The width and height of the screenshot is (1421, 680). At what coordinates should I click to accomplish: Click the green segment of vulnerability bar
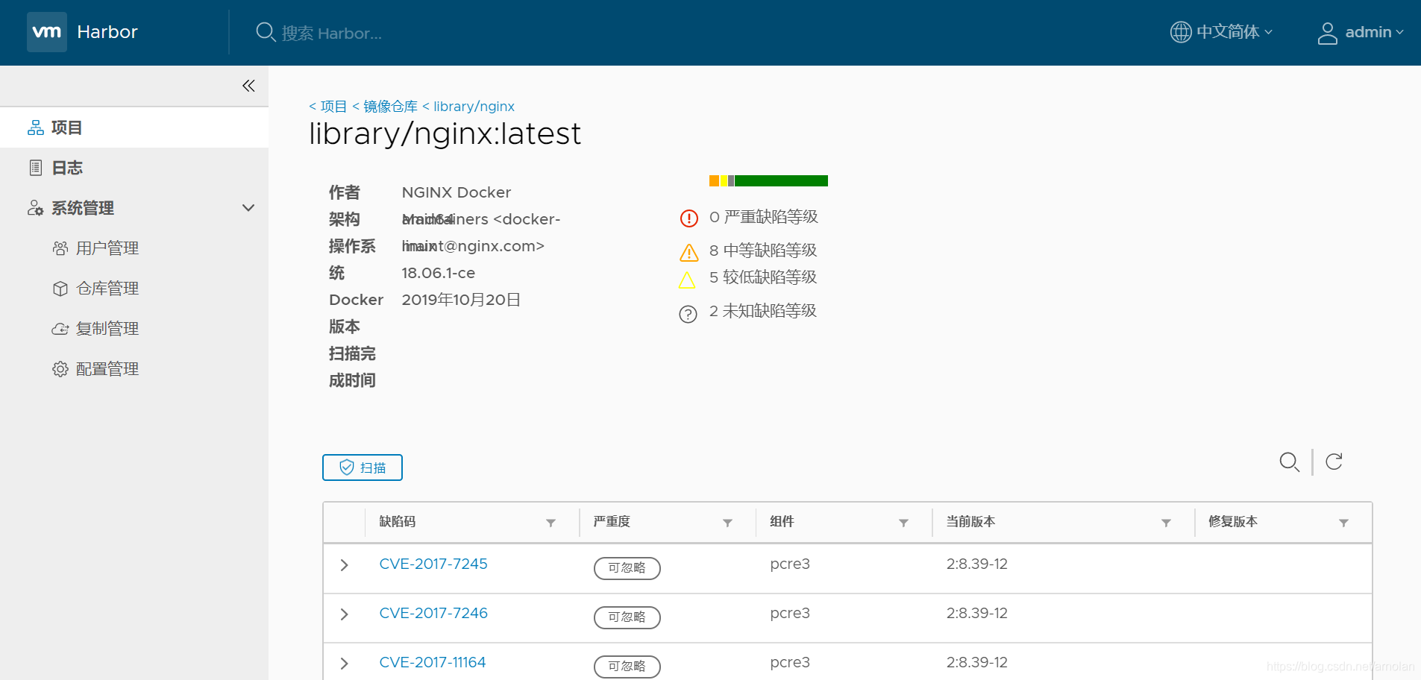[781, 180]
